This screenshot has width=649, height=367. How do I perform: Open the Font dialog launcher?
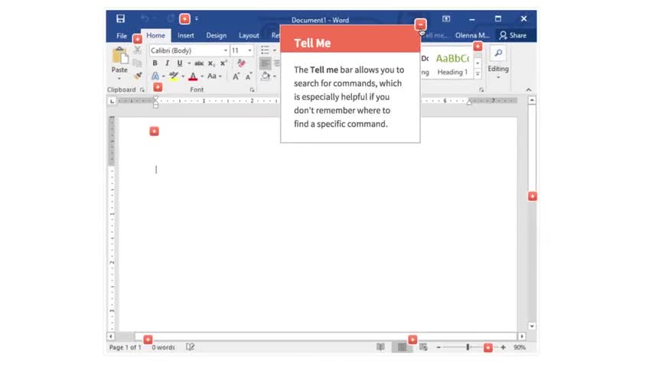coord(252,89)
